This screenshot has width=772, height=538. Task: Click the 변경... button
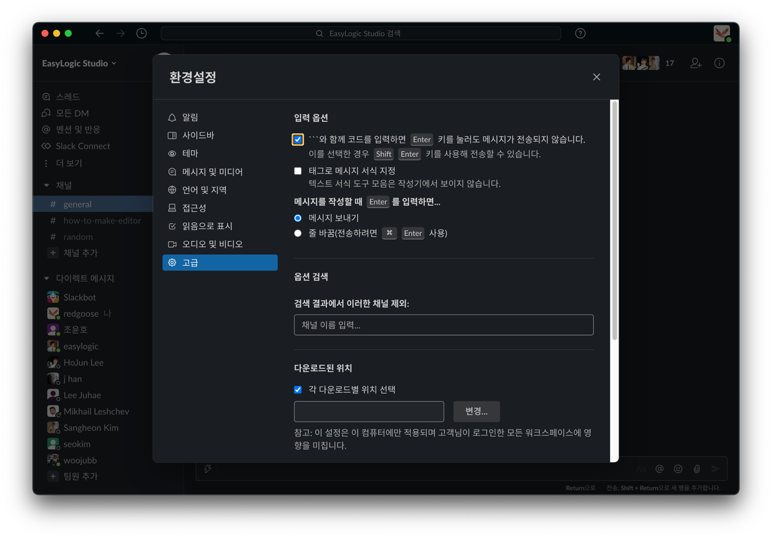476,411
